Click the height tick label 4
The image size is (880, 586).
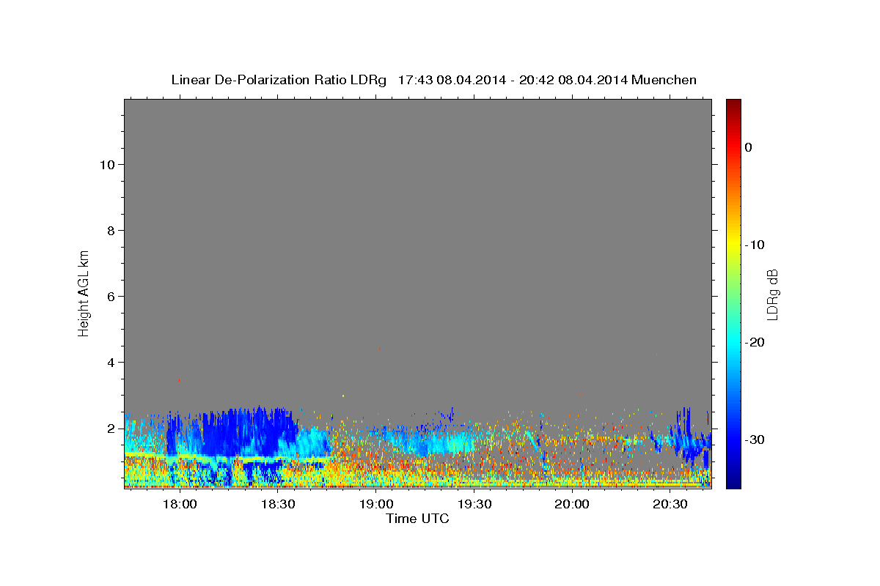point(110,362)
